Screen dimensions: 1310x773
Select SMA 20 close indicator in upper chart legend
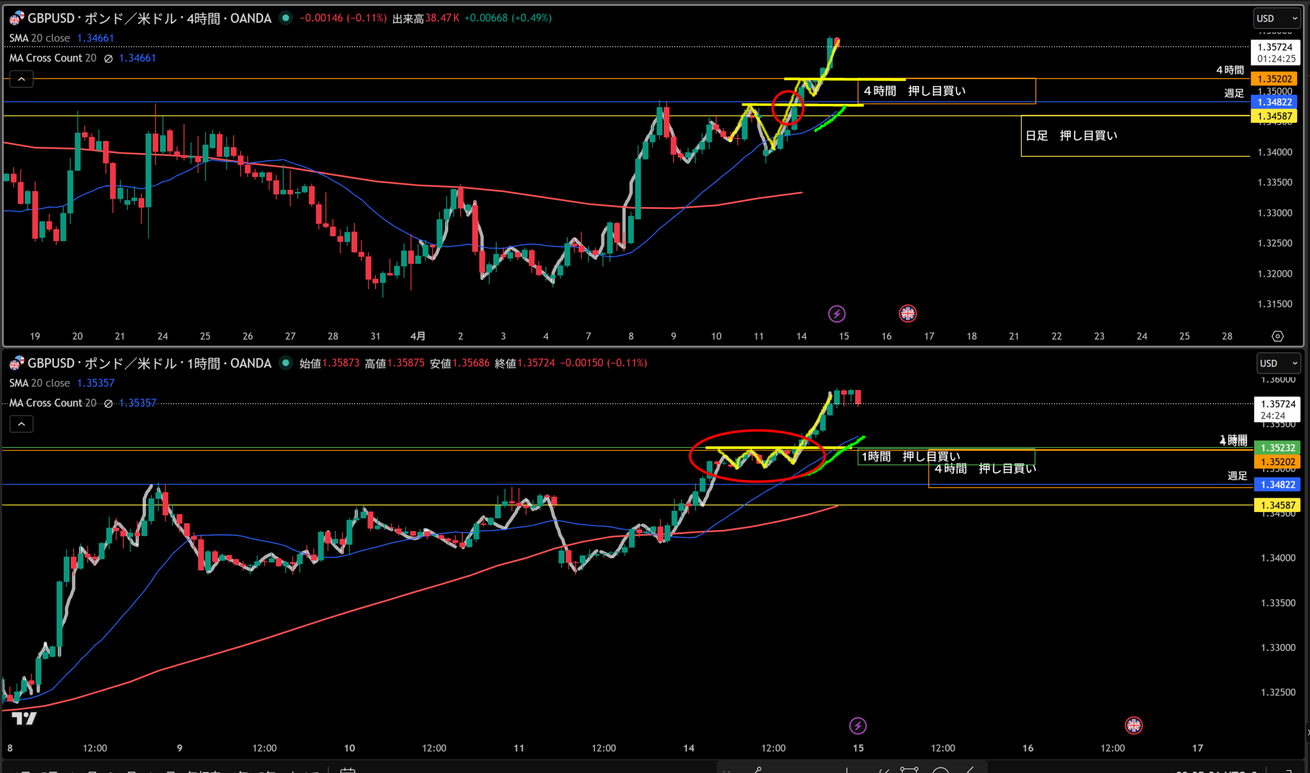pyautogui.click(x=39, y=38)
